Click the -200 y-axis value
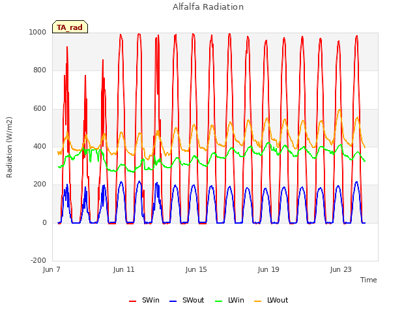417x313 pixels. (x=38, y=260)
